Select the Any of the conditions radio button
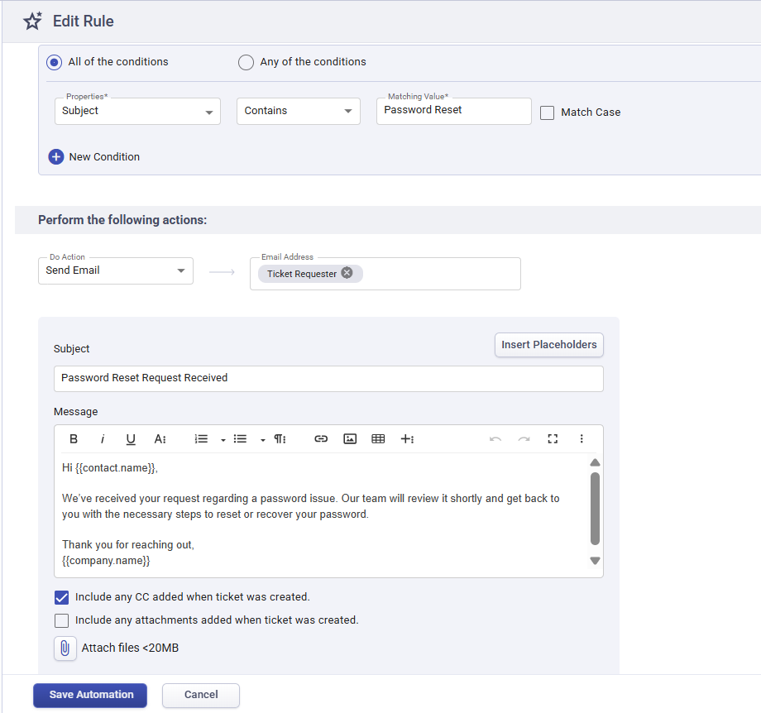 point(246,61)
